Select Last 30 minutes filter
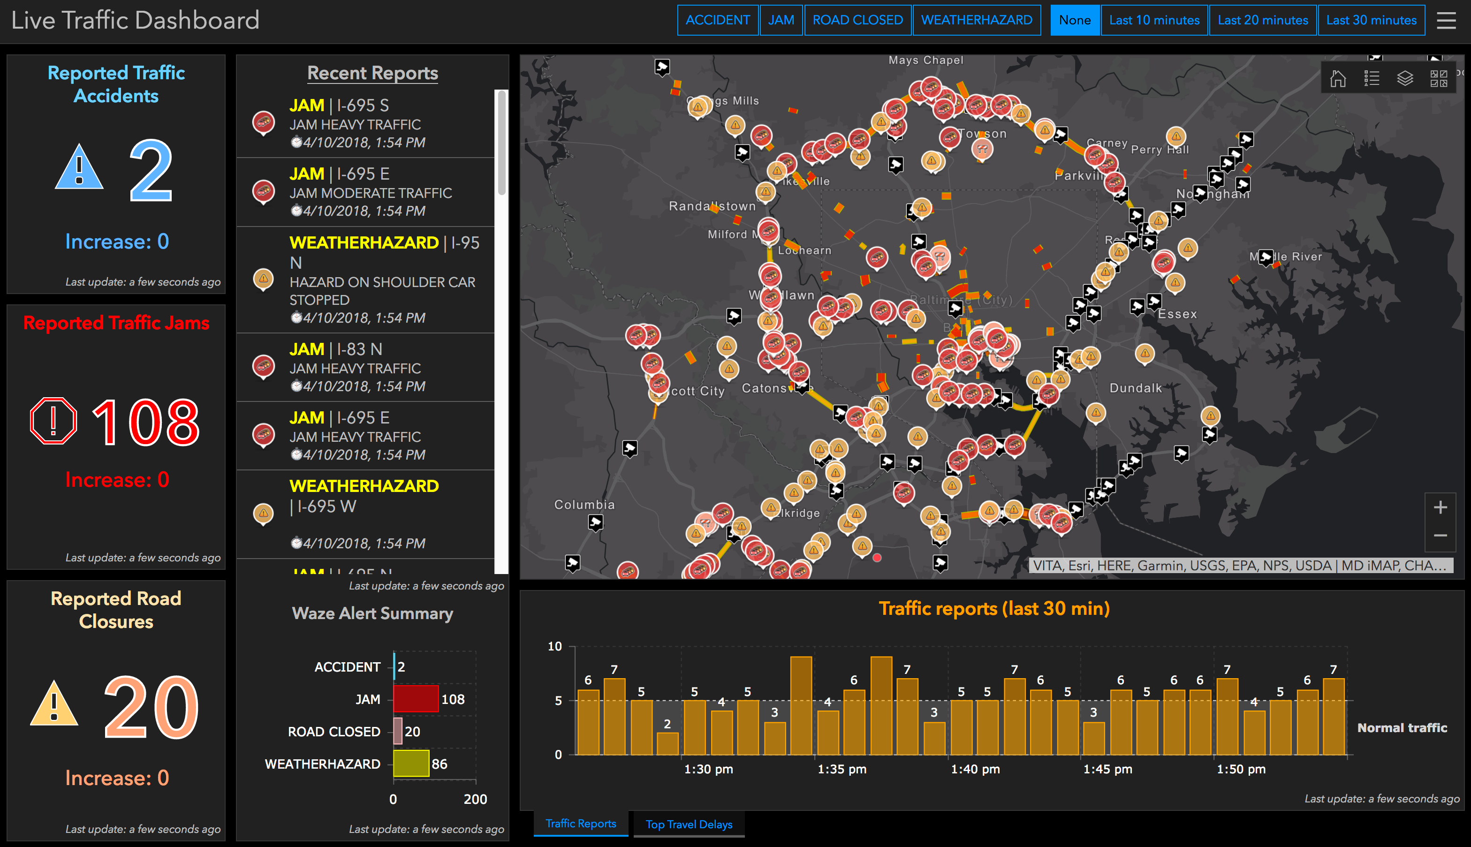Image resolution: width=1471 pixels, height=847 pixels. pyautogui.click(x=1371, y=20)
